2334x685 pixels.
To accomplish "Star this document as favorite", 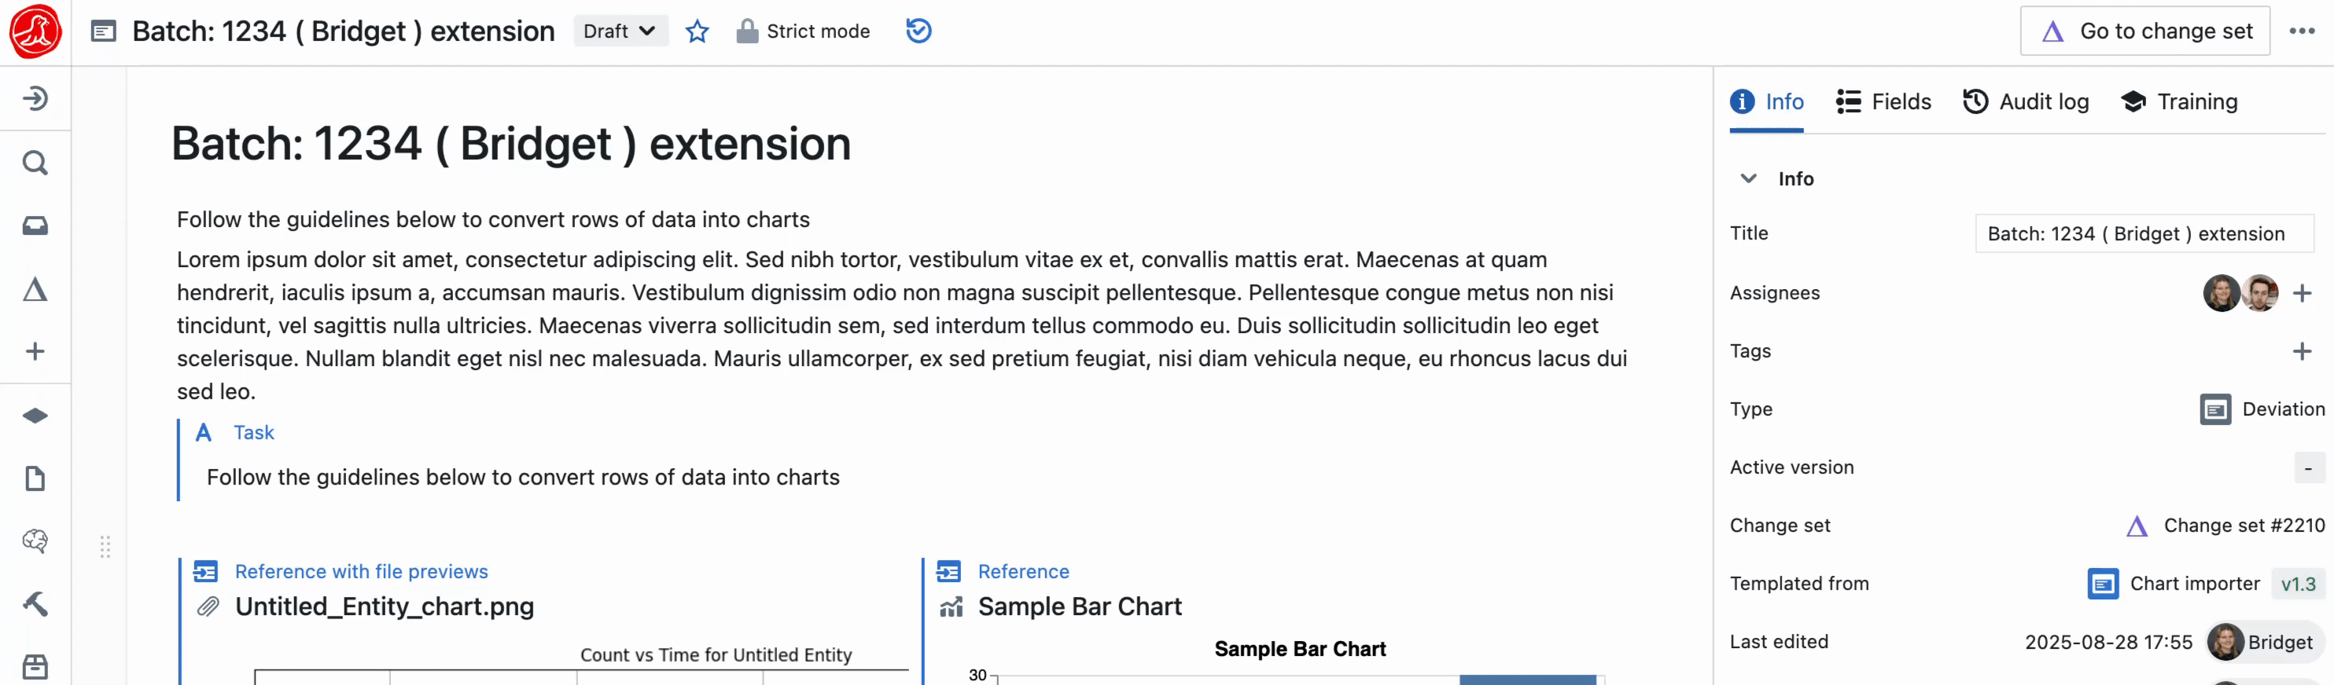I will pyautogui.click(x=697, y=31).
